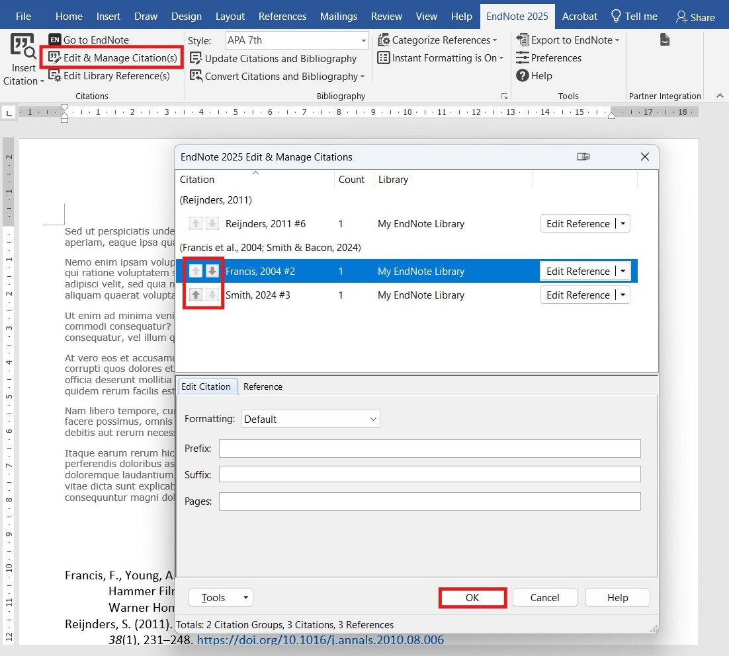Image resolution: width=729 pixels, height=656 pixels.
Task: Open Categorize References menu
Action: click(x=437, y=40)
